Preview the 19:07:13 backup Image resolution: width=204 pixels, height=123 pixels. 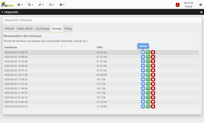pyautogui.click(x=143, y=70)
